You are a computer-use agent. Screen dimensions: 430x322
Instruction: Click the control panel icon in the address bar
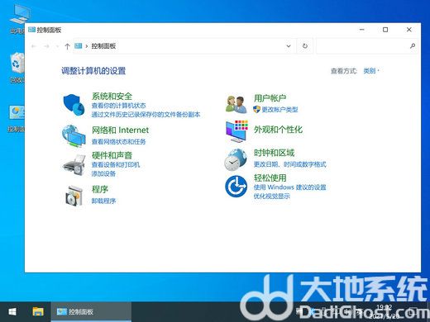point(79,45)
